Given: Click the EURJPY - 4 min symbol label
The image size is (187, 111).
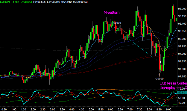Looking at the screenshot, I should [x=10, y=2].
